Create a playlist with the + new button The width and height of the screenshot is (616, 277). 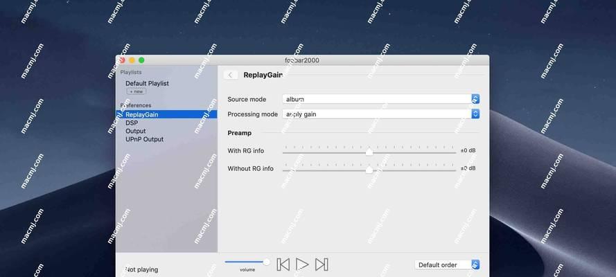pyautogui.click(x=137, y=91)
